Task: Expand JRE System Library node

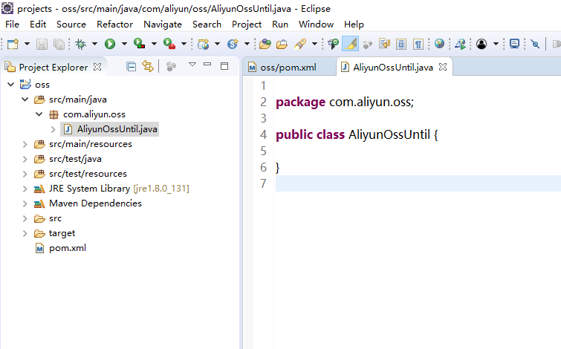Action: pyautogui.click(x=25, y=189)
